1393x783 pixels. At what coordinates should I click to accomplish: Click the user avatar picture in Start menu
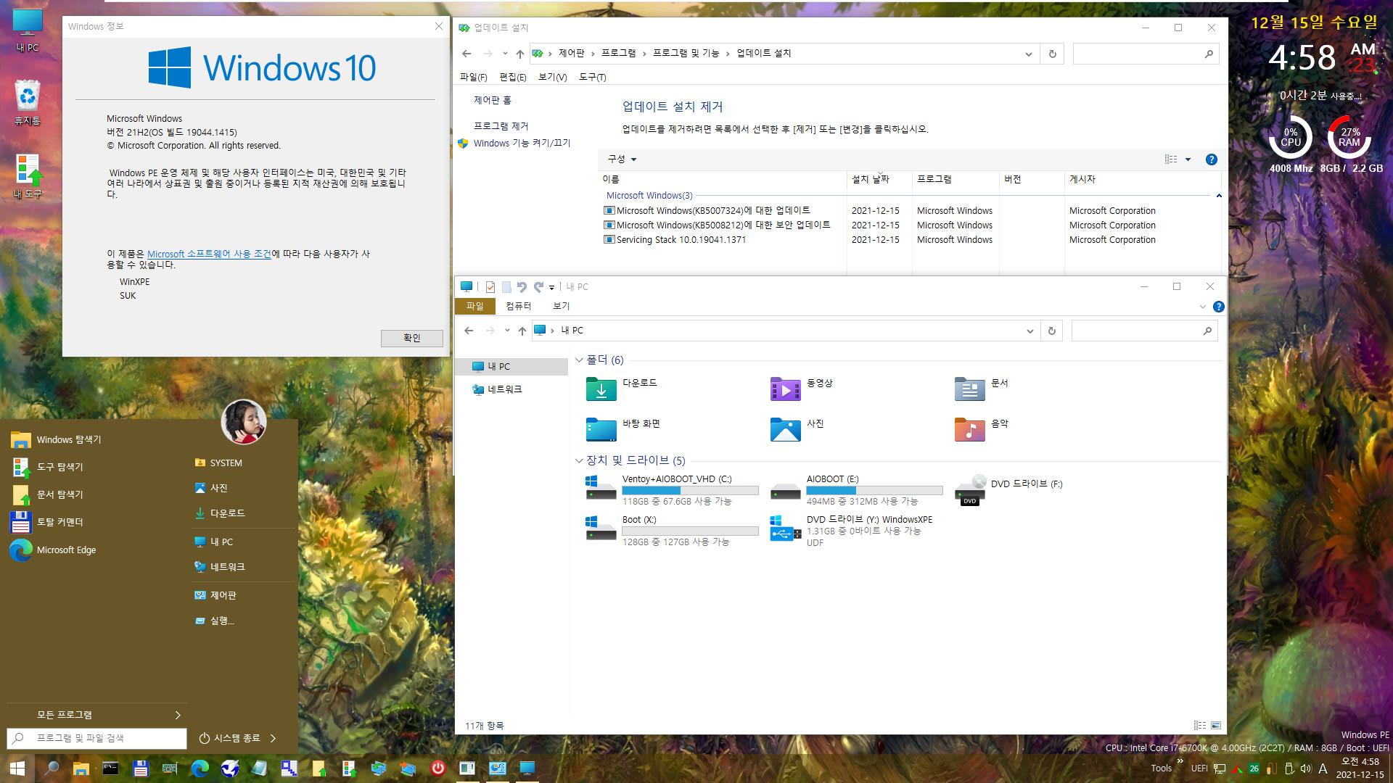(x=244, y=421)
